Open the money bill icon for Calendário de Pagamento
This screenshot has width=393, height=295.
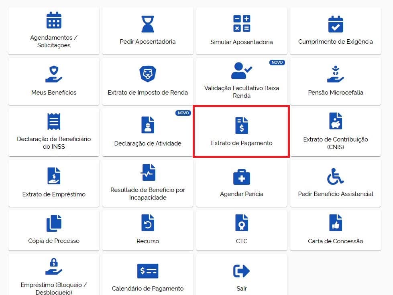pos(148,271)
